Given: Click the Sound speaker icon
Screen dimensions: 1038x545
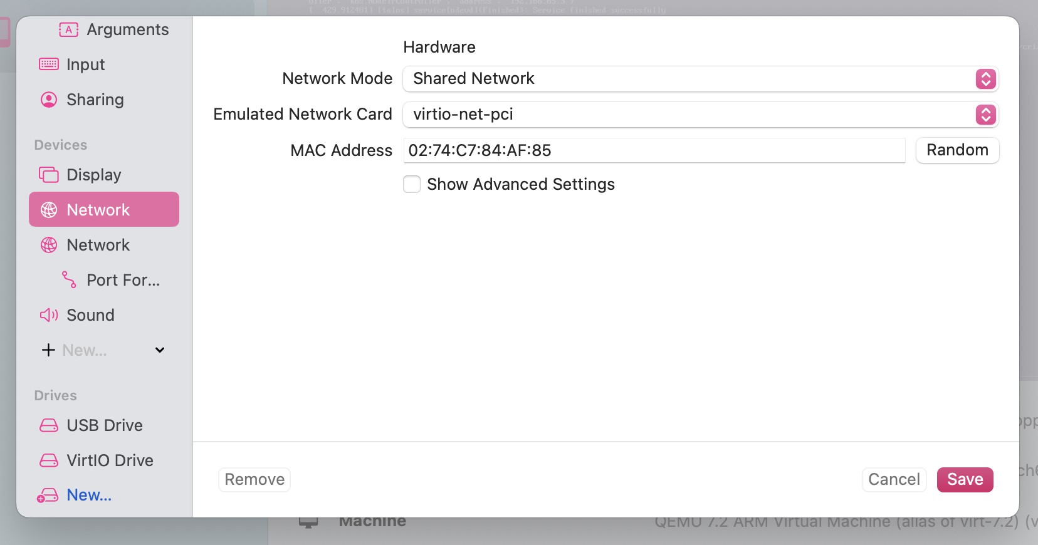Looking at the screenshot, I should tap(49, 315).
